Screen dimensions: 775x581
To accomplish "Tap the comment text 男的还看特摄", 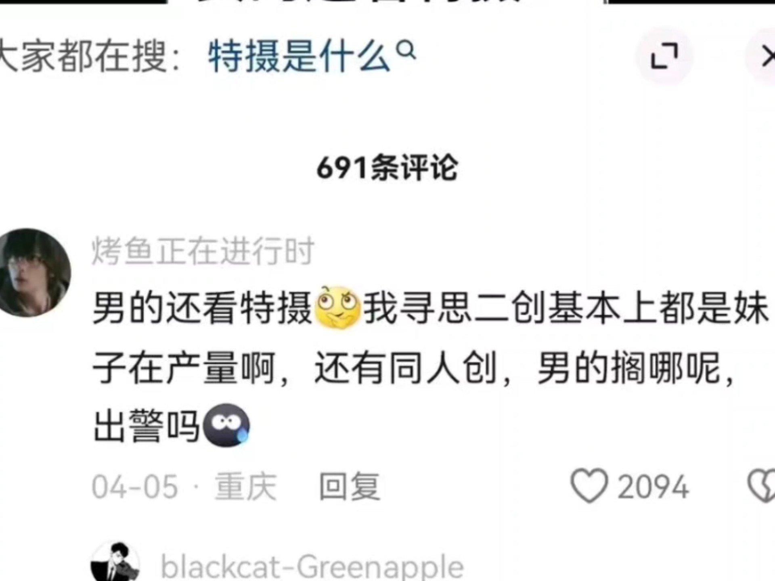I will (203, 308).
